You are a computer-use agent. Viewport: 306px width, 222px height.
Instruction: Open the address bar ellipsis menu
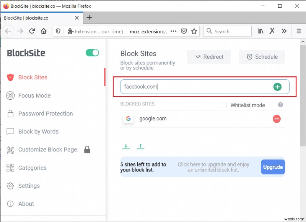[174, 31]
